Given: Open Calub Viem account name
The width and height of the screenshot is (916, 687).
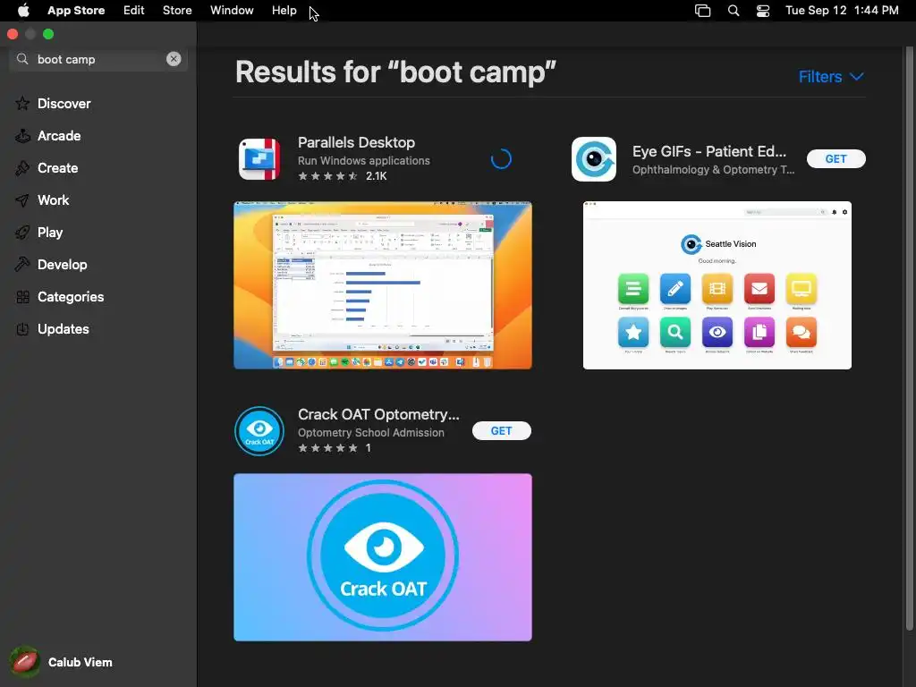Looking at the screenshot, I should (80, 662).
